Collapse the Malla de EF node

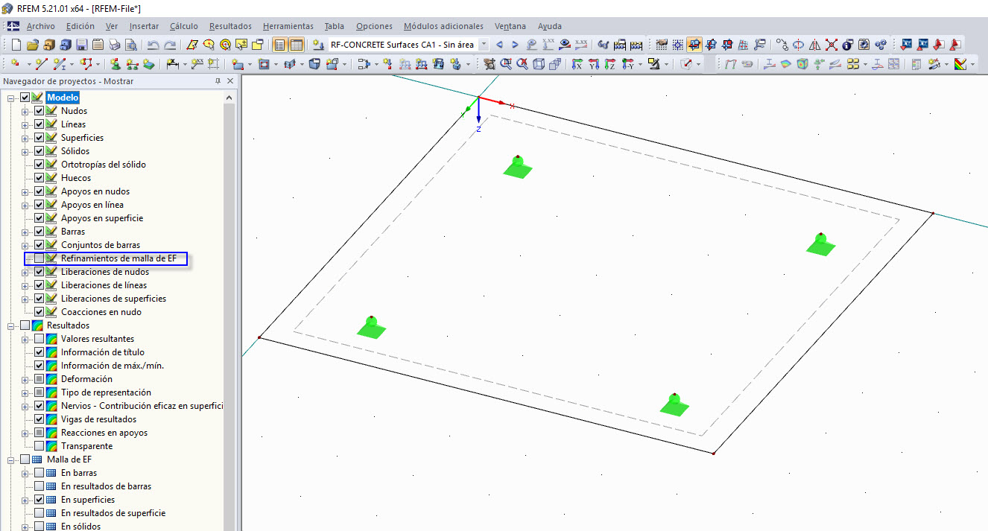[11, 460]
